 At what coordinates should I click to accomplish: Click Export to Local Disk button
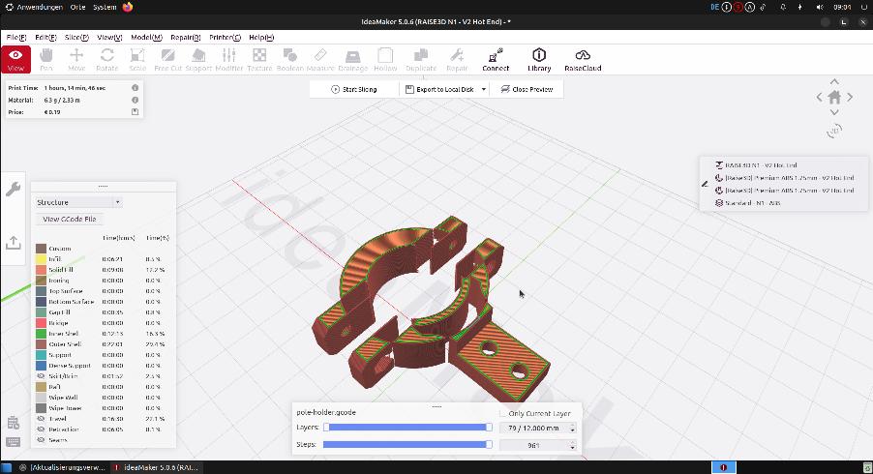(x=439, y=90)
